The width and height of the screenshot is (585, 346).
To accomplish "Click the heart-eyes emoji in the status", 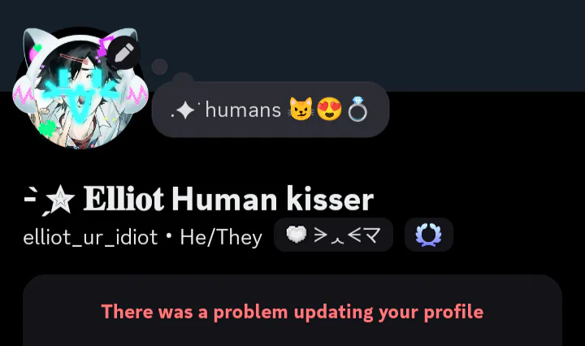I will click(x=329, y=110).
